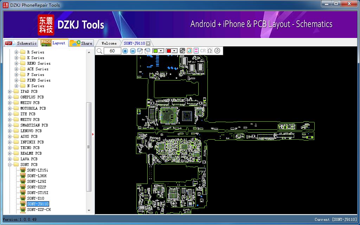Viewport: 360px width, 225px height.
Task: Open the green color dropdown arrow
Action: pyautogui.click(x=161, y=51)
